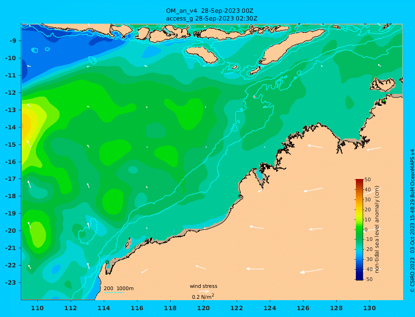Click the longitude label "116"
This screenshot has height=317, width=415.
tap(137, 308)
